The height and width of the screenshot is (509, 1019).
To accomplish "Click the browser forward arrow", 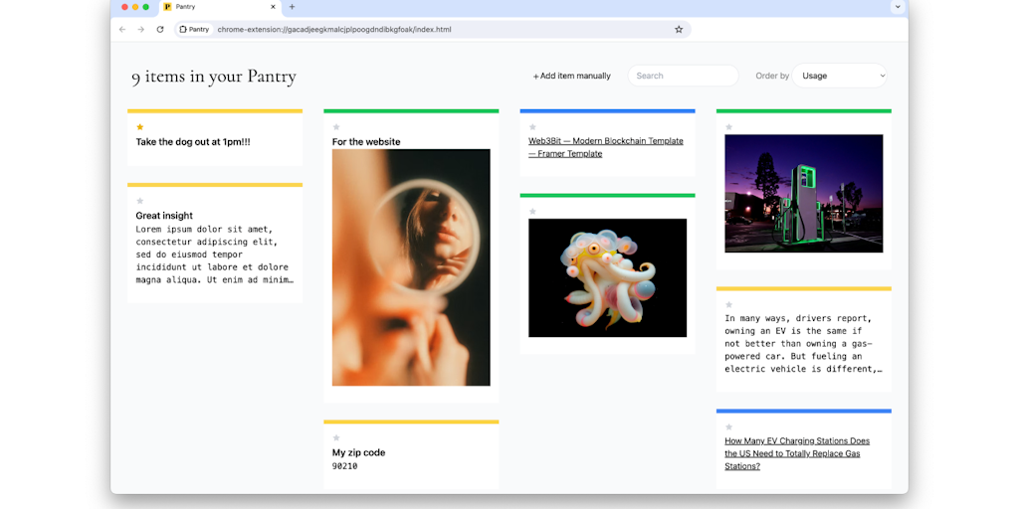I will point(141,30).
